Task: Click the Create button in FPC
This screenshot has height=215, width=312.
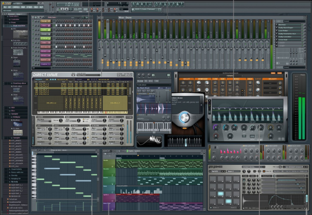Action: (x=245, y=176)
